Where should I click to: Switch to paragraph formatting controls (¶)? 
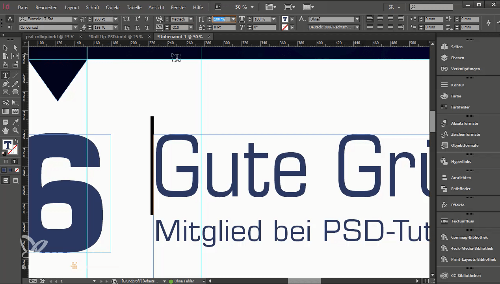point(10,27)
